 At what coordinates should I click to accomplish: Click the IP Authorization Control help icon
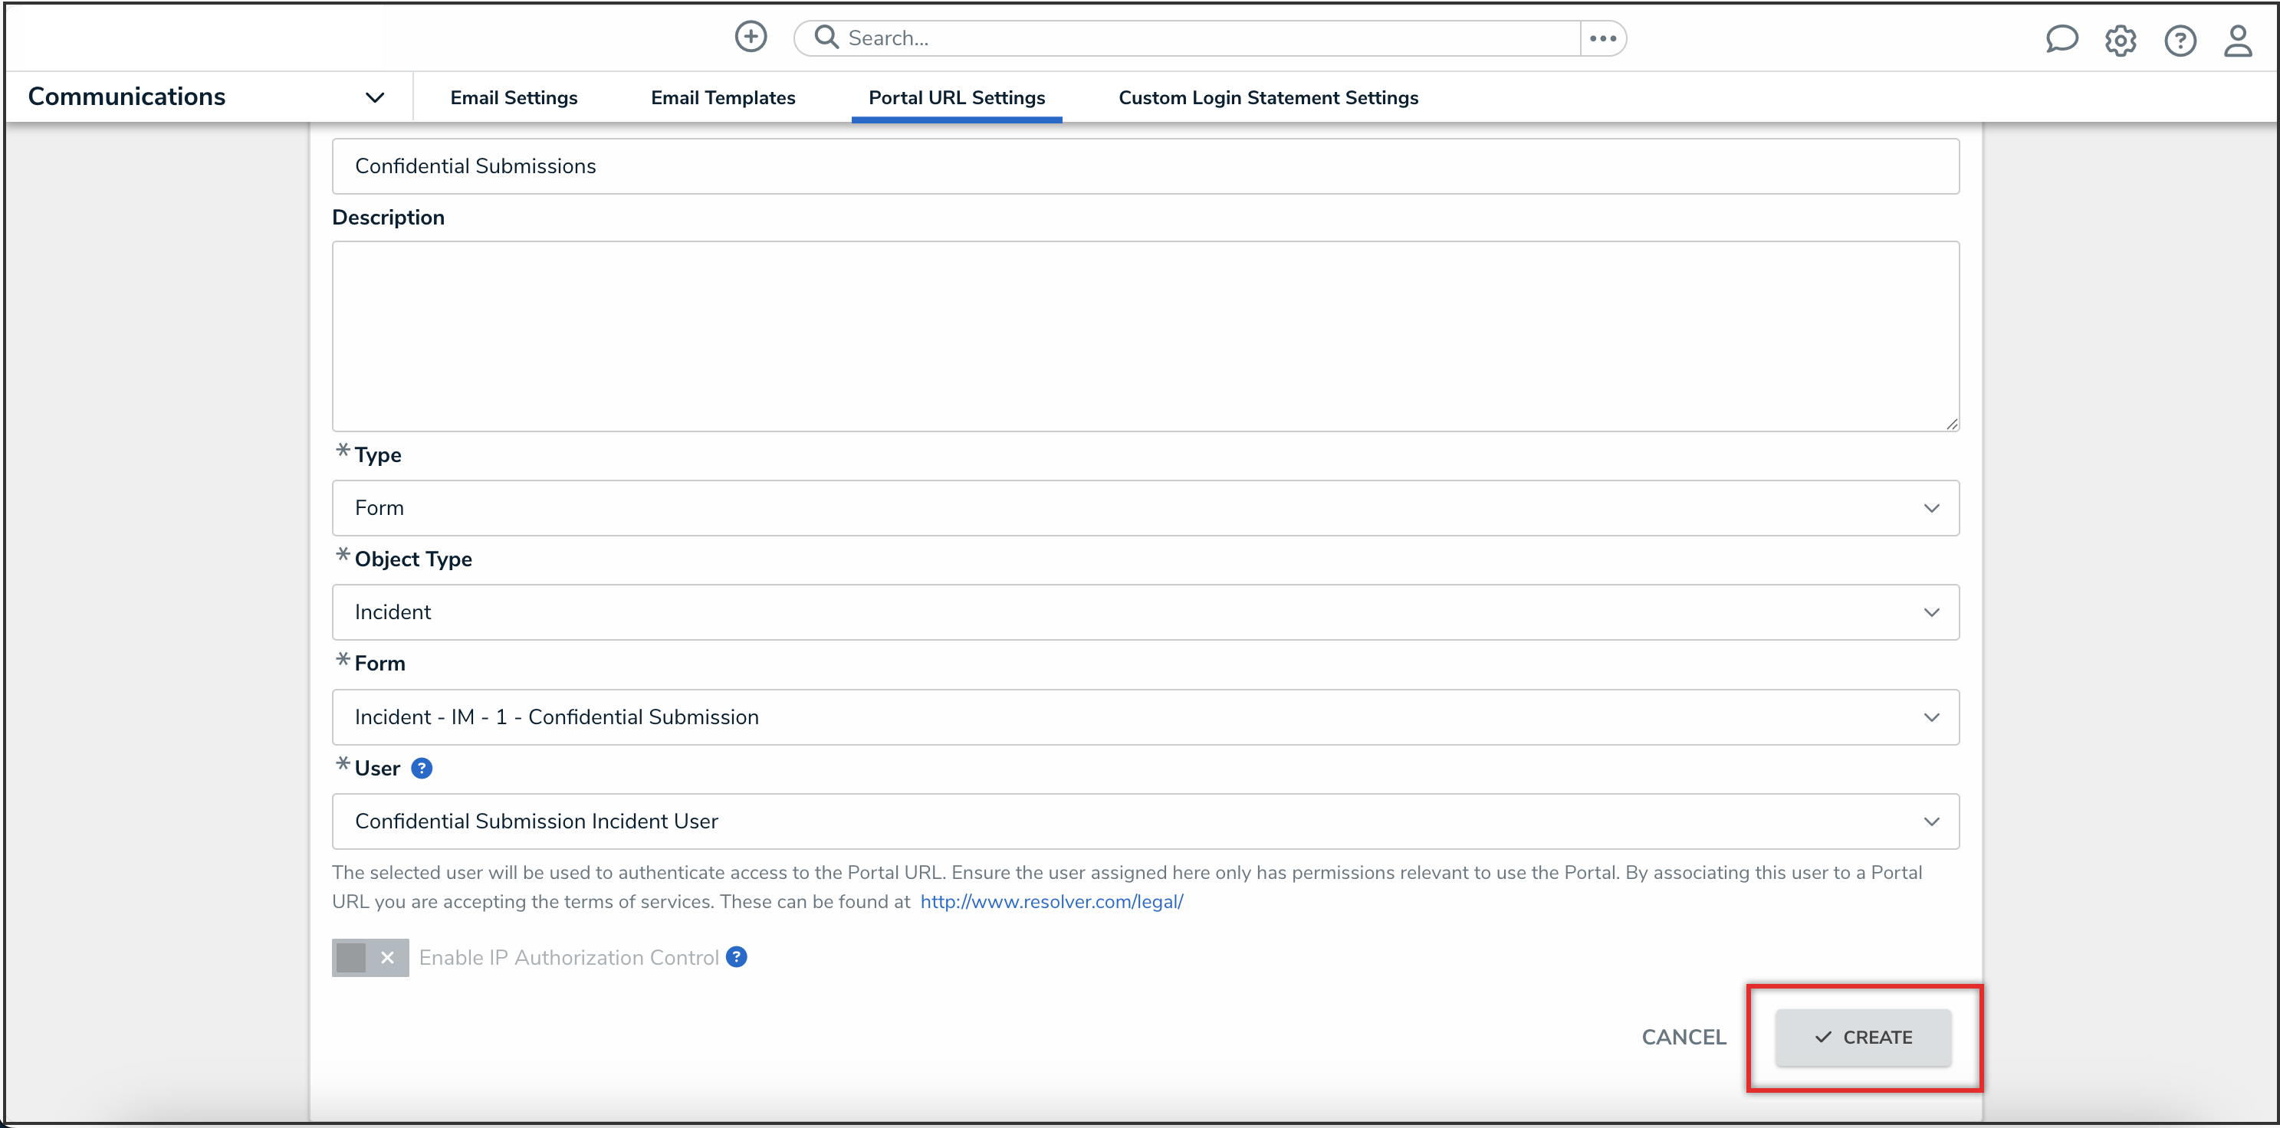tap(737, 956)
